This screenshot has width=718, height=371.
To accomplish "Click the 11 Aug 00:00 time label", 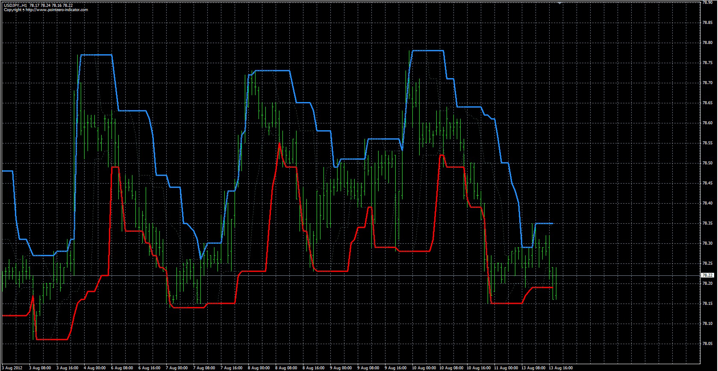I will (x=506, y=368).
